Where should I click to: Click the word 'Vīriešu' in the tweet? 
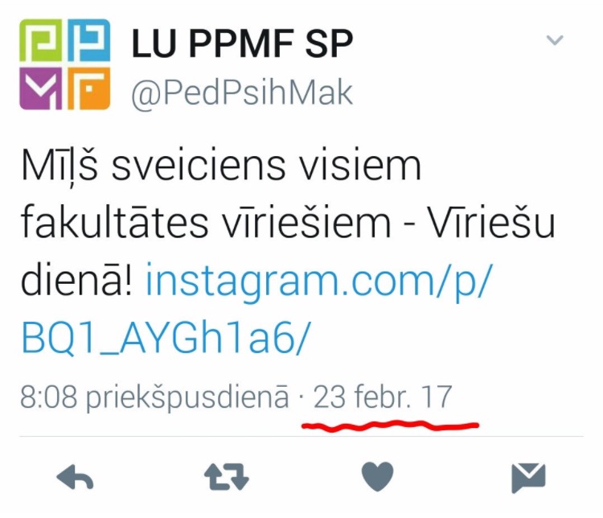click(491, 222)
